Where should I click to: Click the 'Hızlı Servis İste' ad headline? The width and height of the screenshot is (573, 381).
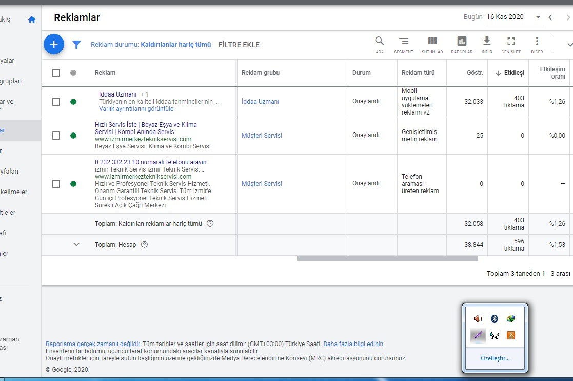(x=146, y=128)
